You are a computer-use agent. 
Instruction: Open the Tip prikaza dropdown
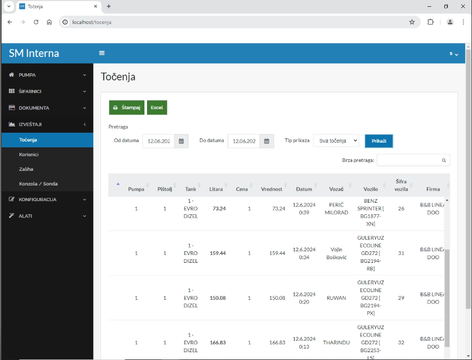tap(336, 141)
